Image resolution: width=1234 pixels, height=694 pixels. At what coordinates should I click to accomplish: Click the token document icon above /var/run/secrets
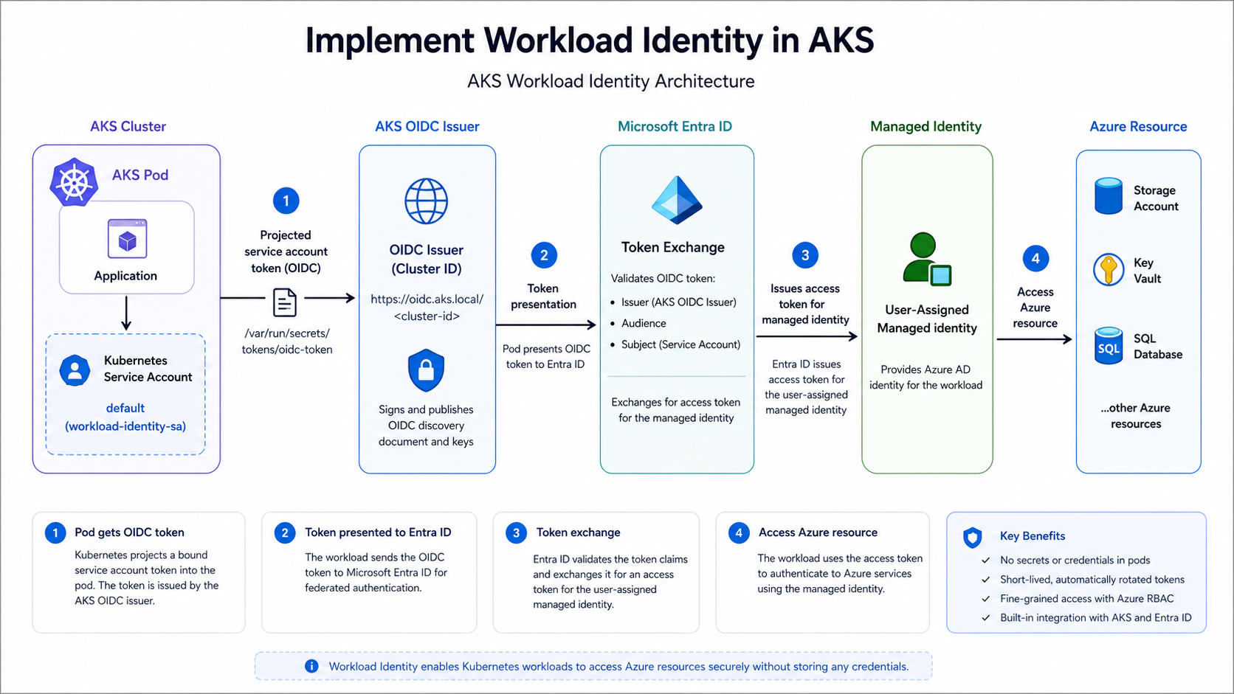[285, 302]
